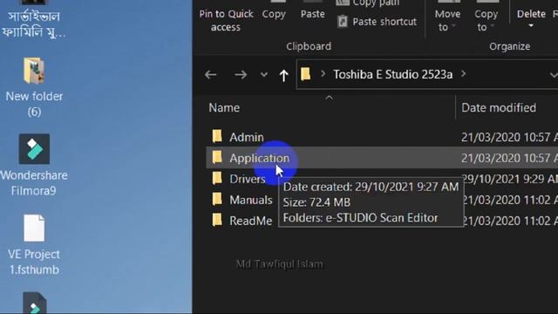Open the ReadMe folder

tap(250, 221)
